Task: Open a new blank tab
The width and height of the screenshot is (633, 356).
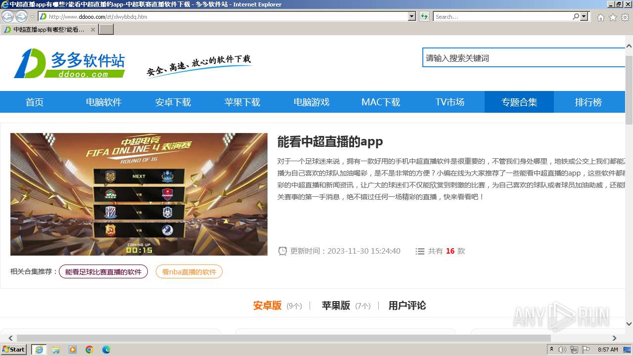Action: click(x=106, y=30)
